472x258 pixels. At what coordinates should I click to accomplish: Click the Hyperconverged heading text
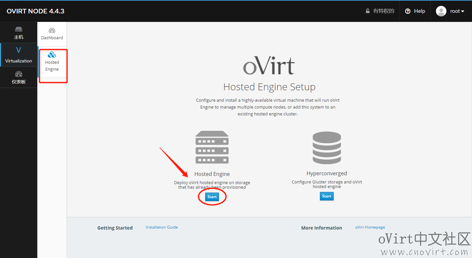[327, 173]
